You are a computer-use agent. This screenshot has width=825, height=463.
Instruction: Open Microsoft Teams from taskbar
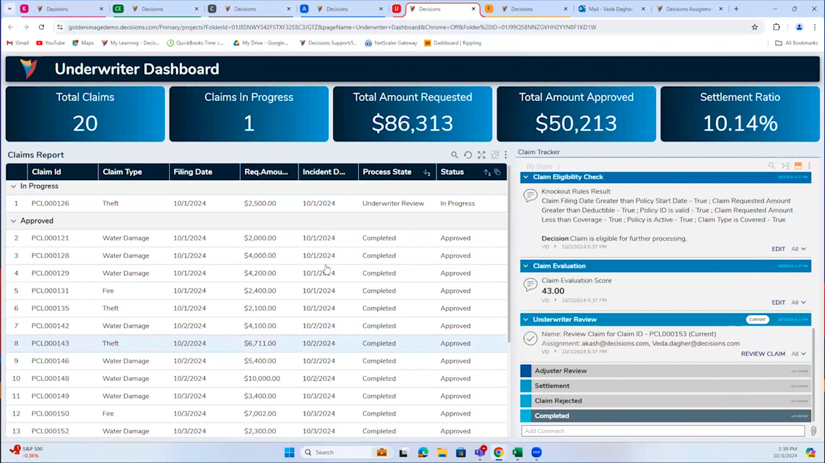point(480,453)
